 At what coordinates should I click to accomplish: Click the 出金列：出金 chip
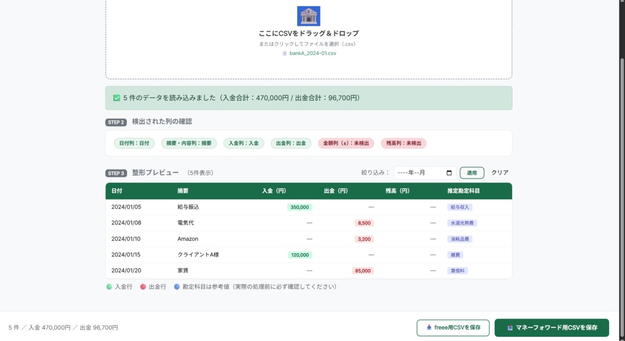(291, 143)
